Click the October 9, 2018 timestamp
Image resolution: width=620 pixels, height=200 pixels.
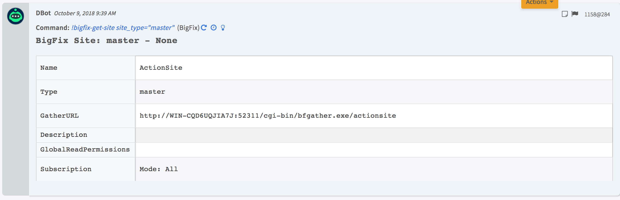click(x=85, y=13)
